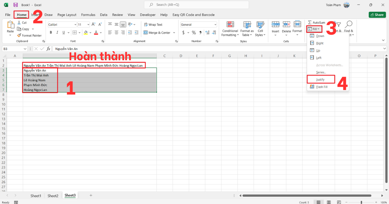389x204 pixels.
Task: Click the Copy icon in Clipboard group
Action: coord(19,29)
